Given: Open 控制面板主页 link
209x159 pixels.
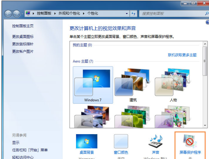Looking at the screenshot, I should pos(23,26).
